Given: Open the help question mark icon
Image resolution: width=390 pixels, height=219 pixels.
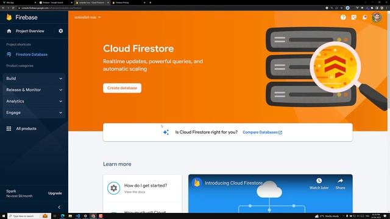Looking at the screenshot, I should (343, 17).
